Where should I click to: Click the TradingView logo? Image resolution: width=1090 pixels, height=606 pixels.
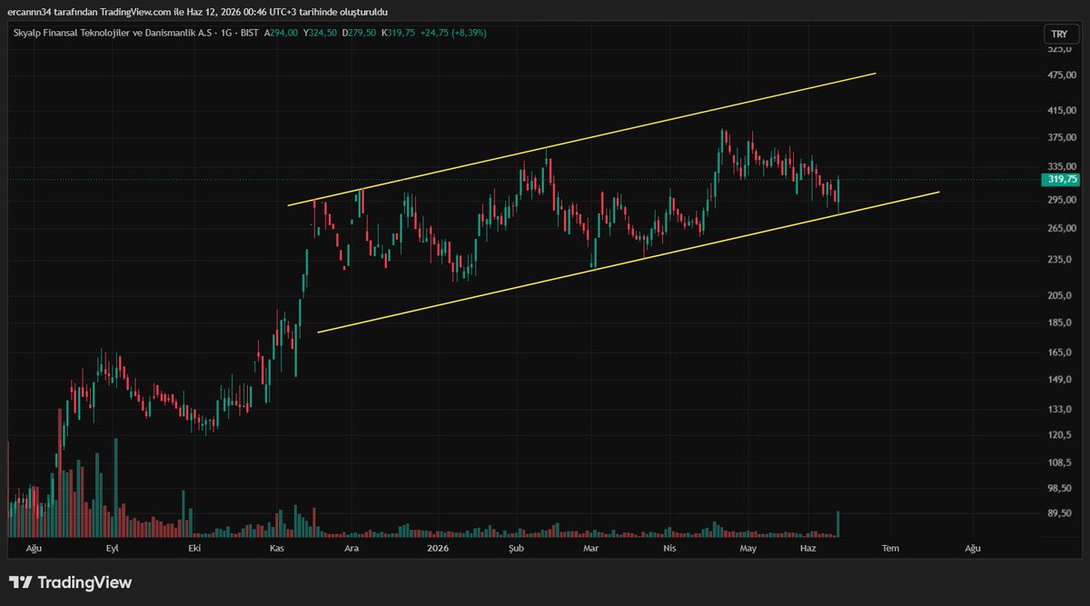71,582
